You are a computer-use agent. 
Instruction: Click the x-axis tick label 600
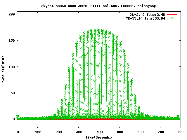141,132
